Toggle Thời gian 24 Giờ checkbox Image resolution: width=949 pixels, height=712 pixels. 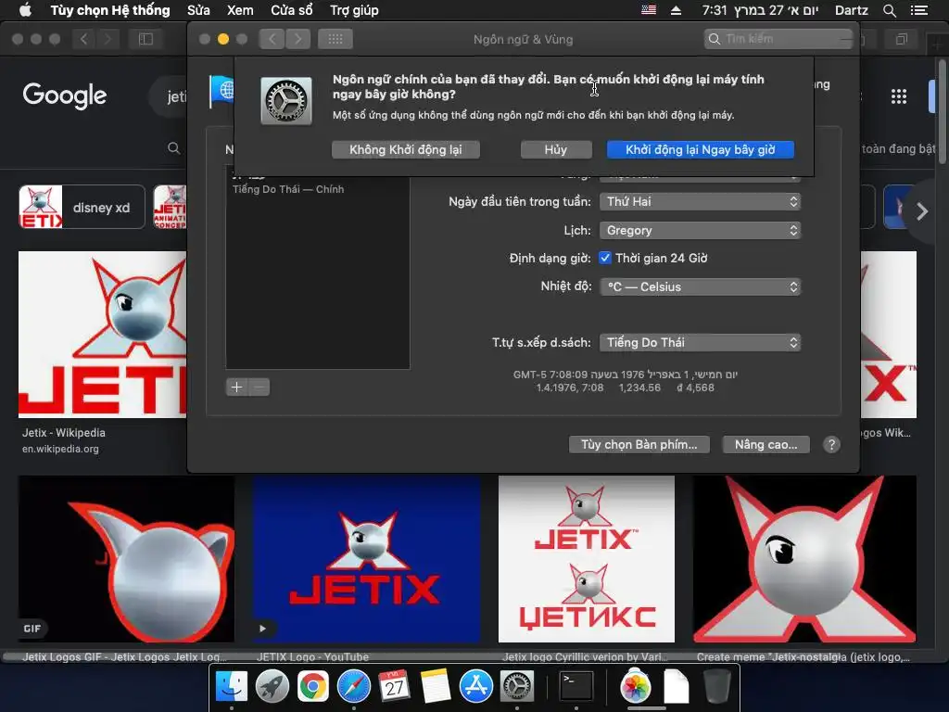click(604, 258)
